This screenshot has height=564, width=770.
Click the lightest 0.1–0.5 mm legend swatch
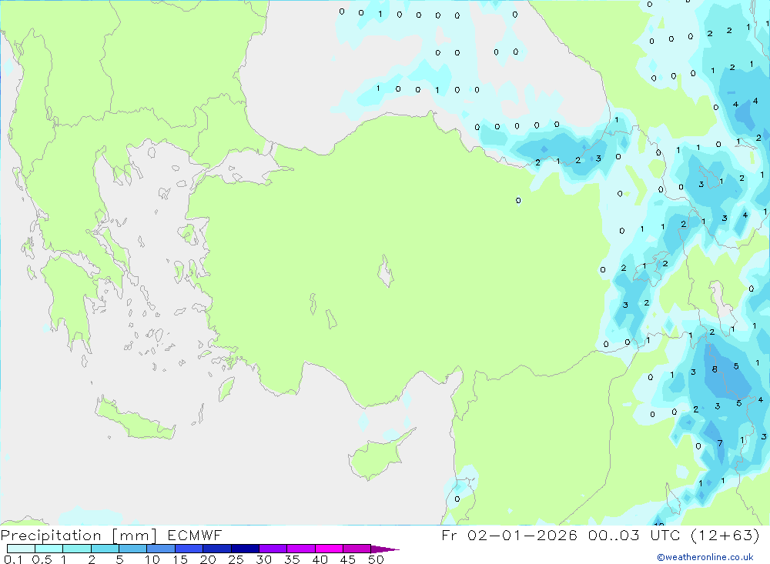(x=21, y=549)
